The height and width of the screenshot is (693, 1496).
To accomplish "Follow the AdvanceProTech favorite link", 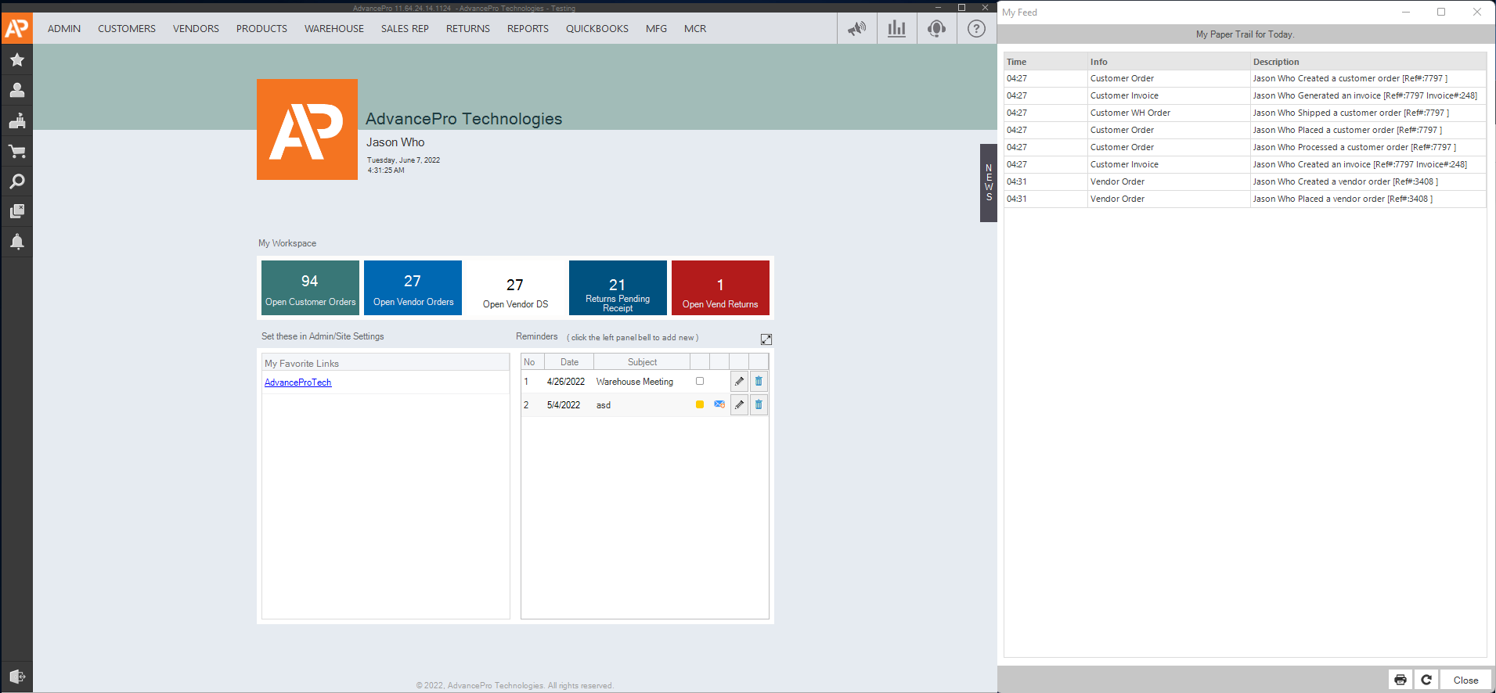I will click(297, 382).
